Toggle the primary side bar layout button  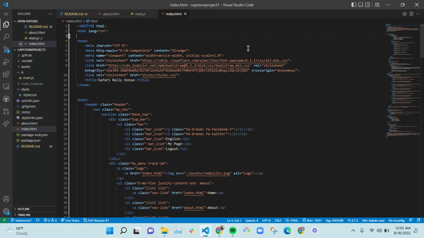click(x=354, y=5)
